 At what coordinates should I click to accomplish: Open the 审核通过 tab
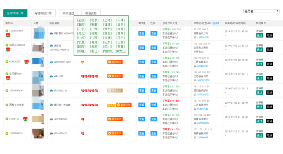pos(68,13)
